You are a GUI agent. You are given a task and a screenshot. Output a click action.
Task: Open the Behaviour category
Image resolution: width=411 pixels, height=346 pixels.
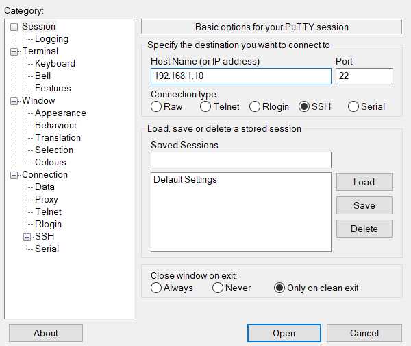point(56,126)
